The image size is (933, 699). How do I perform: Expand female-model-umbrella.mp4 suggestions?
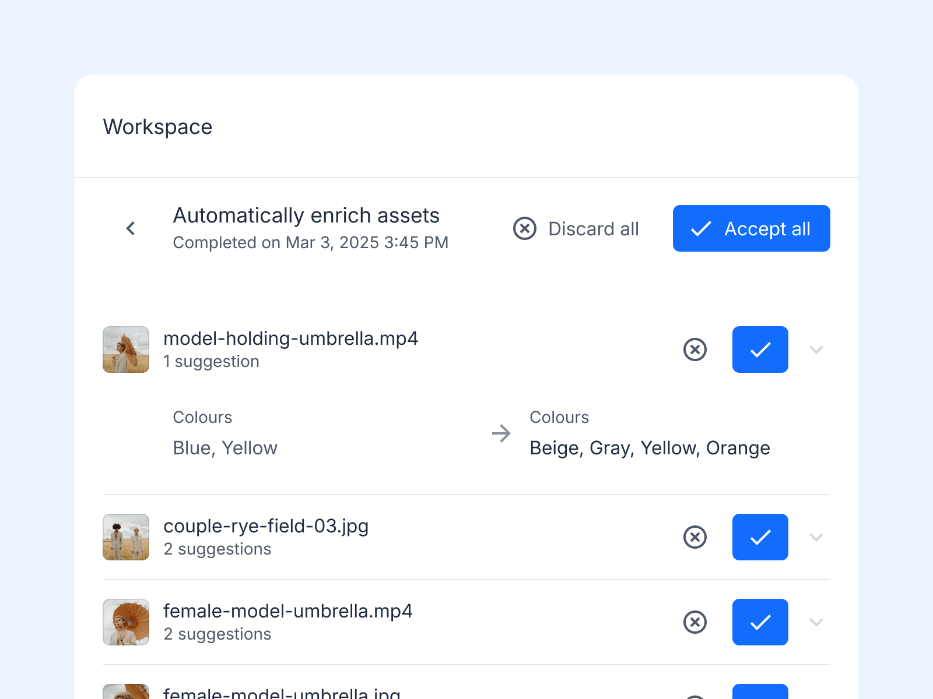pyautogui.click(x=816, y=622)
